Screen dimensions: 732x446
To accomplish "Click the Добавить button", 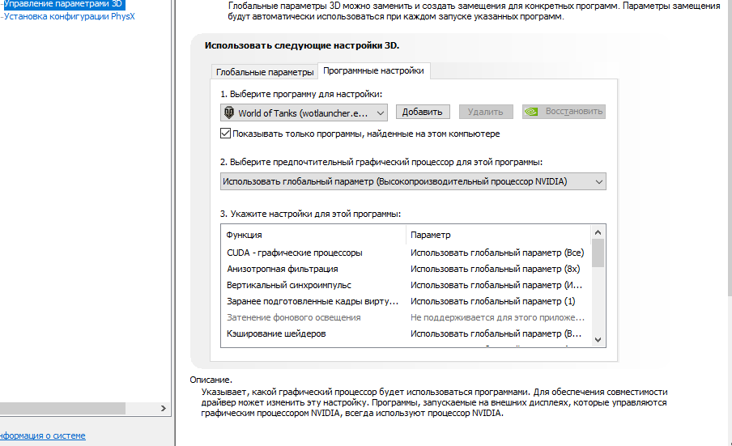I will click(423, 112).
